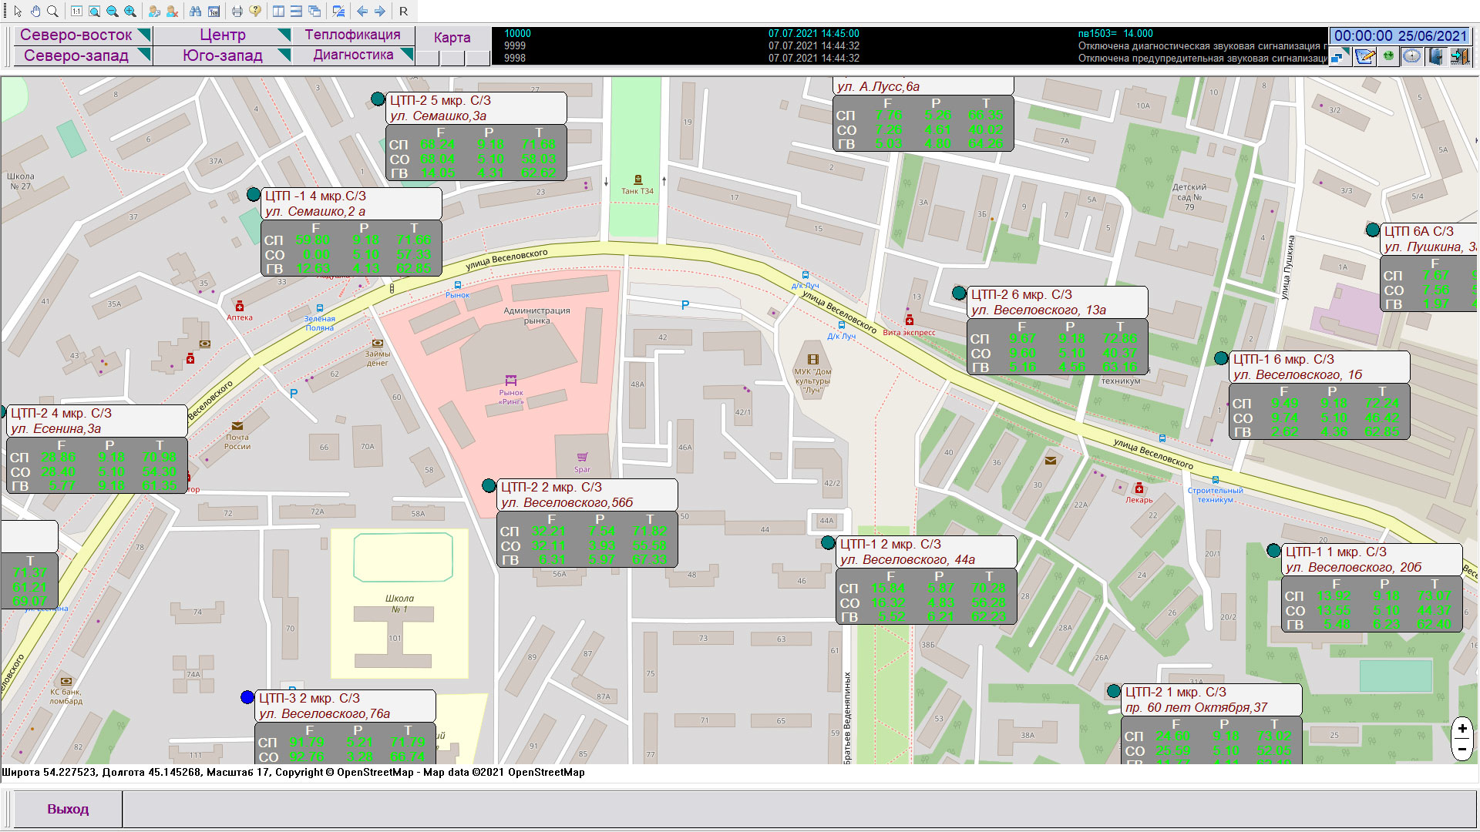The width and height of the screenshot is (1480, 832).
Task: Cascade windows icon
Action: [x=314, y=12]
